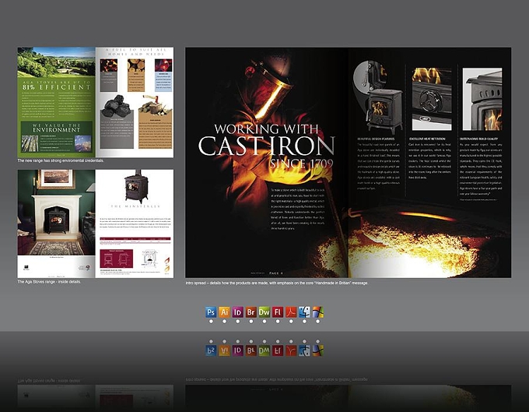
Task: Click the Photoshop Ps icon
Action: pos(211,312)
